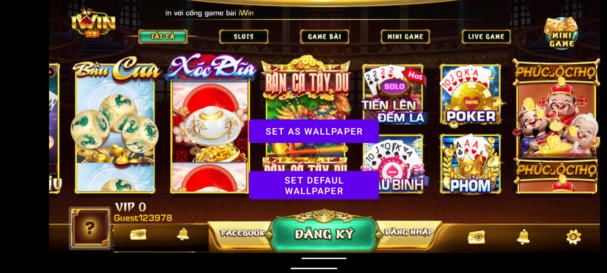Screen dimensions: 607x273
Task: Select the Tất Cả tab
Action: point(163,36)
